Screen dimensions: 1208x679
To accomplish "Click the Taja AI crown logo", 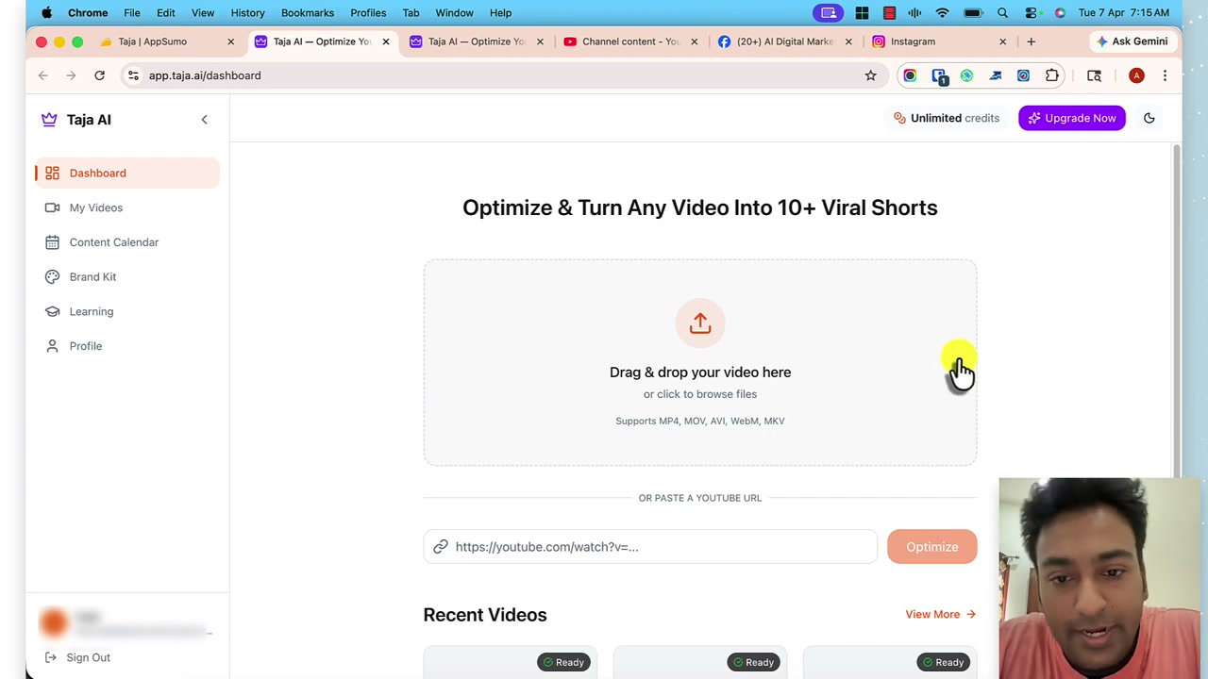I will 49,120.
